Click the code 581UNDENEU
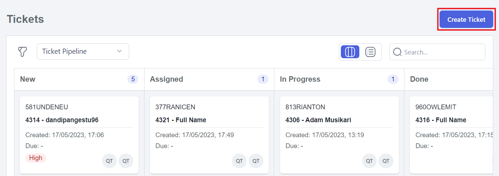The height and width of the screenshot is (176, 499). coord(47,107)
